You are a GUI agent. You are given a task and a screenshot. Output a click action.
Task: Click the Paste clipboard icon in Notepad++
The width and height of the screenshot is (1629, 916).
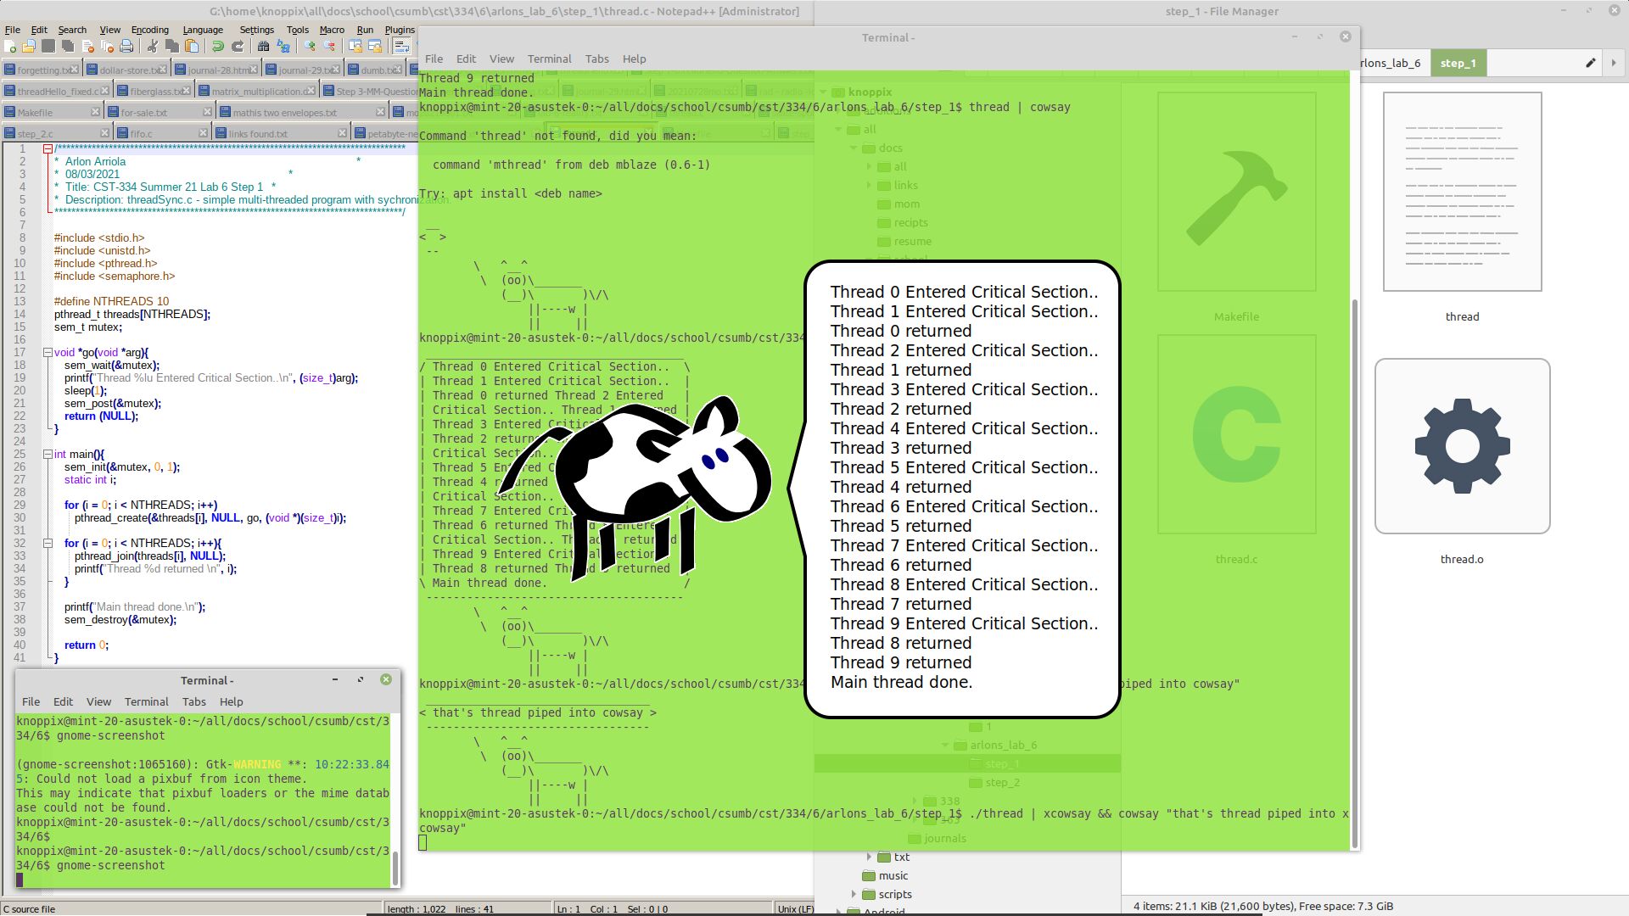click(x=192, y=46)
